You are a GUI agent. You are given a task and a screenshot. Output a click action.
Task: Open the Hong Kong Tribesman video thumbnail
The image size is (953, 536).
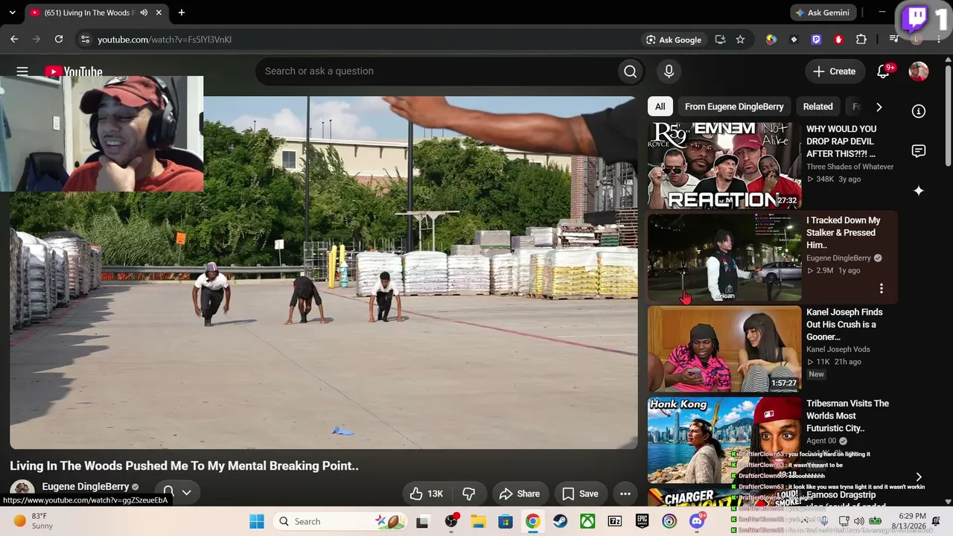(724, 441)
